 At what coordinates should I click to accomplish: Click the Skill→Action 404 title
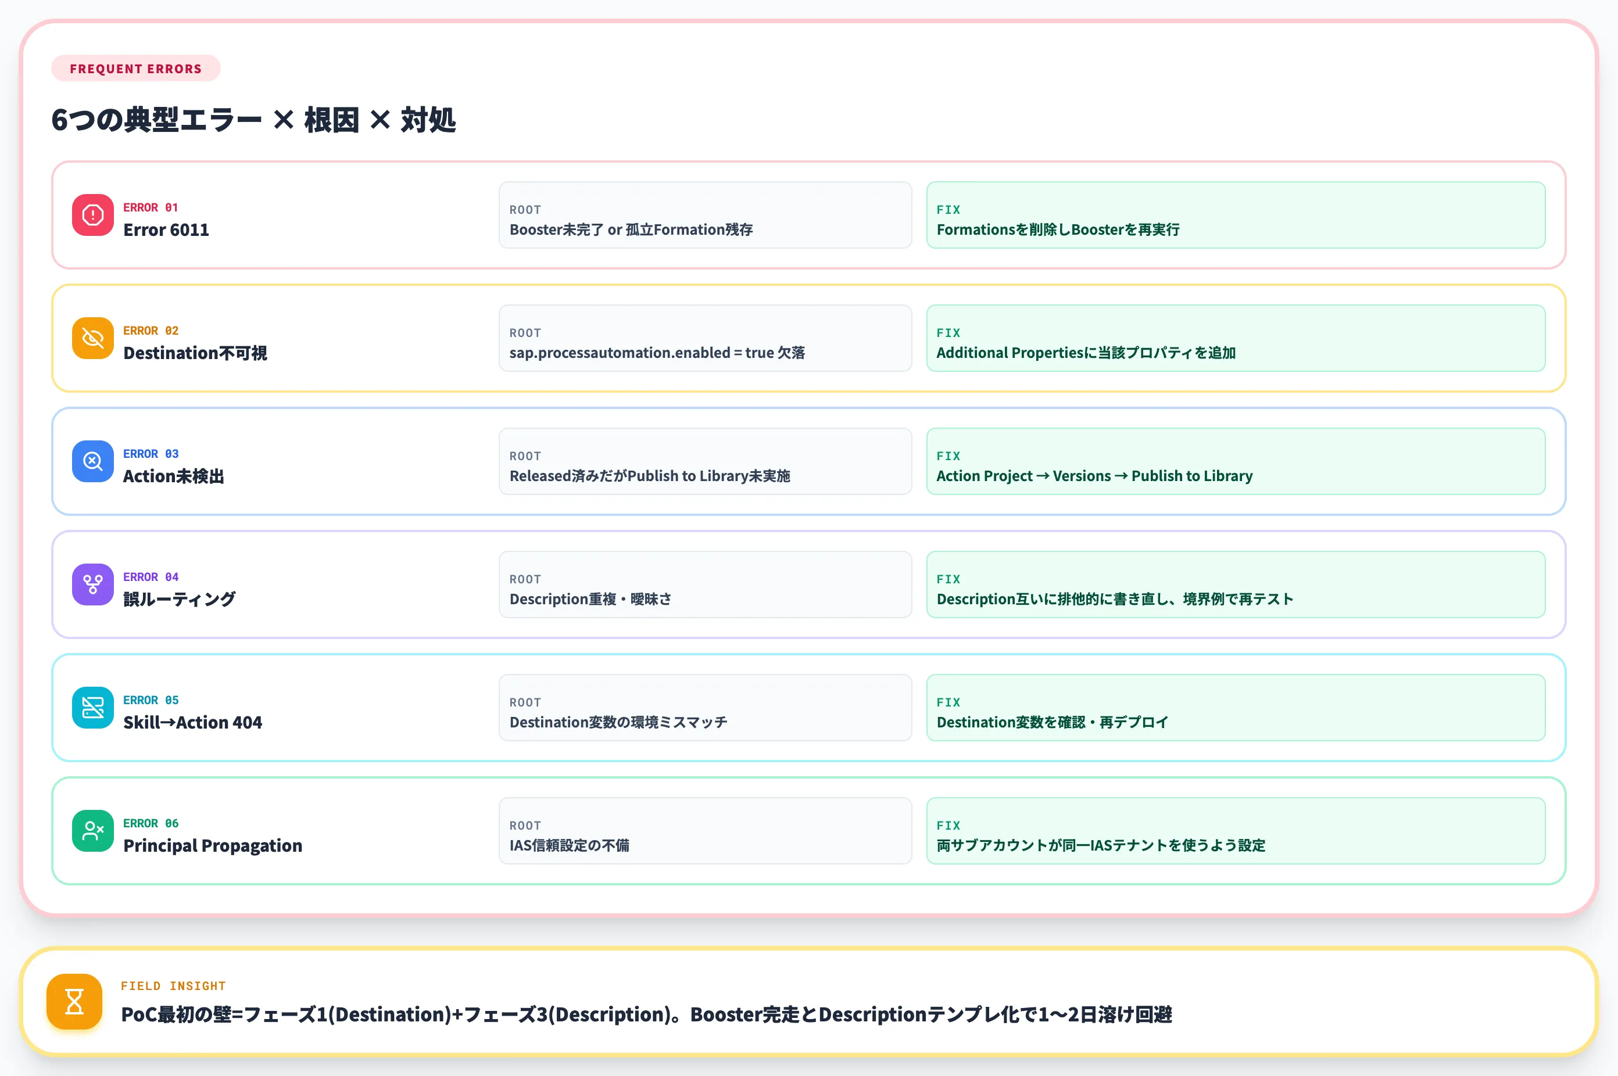coord(193,723)
